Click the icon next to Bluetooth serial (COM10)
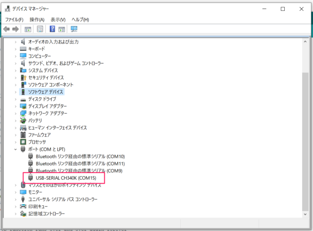The image size is (313, 231). 30,156
